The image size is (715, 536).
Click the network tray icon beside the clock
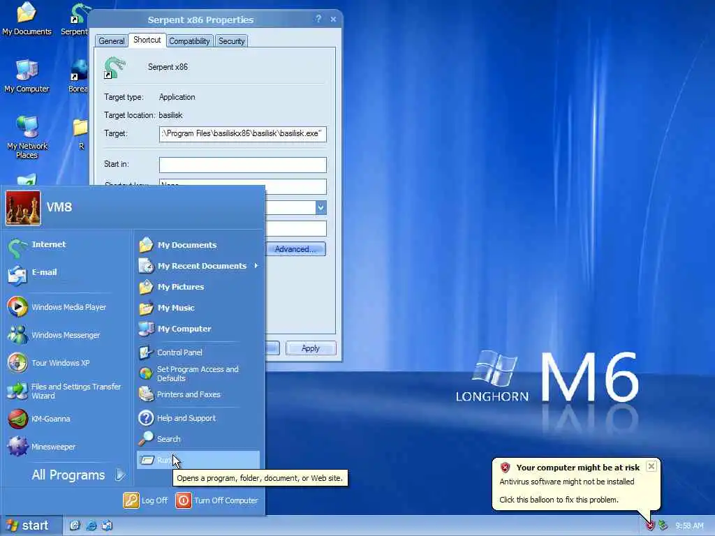click(x=663, y=526)
